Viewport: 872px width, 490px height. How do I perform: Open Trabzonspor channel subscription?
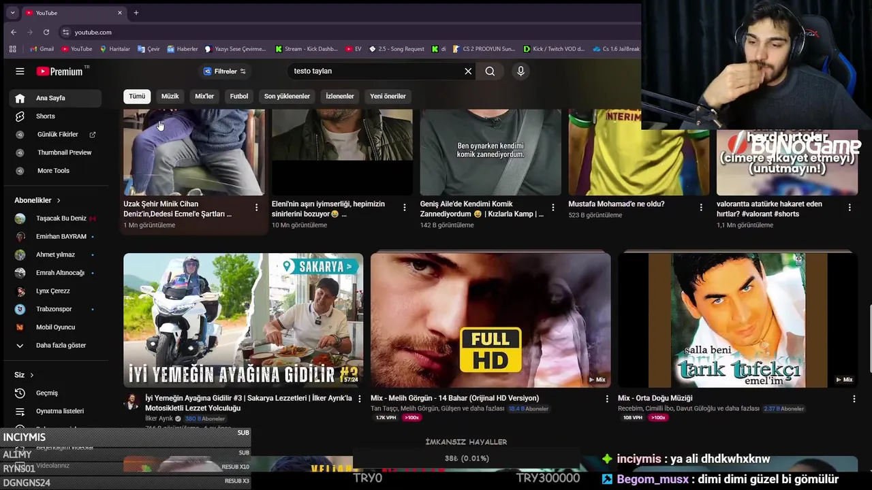[56, 309]
